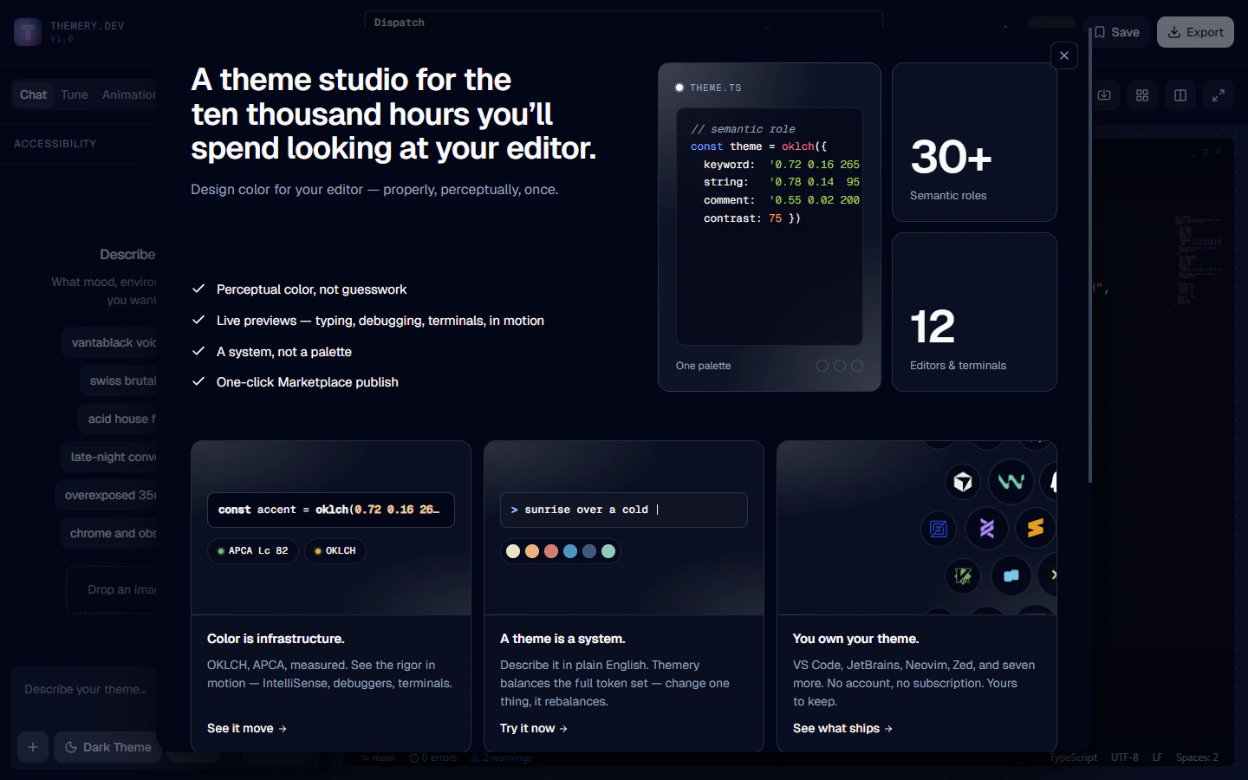
Task: Click the import-theme download icon in the toolbar
Action: click(x=1104, y=95)
